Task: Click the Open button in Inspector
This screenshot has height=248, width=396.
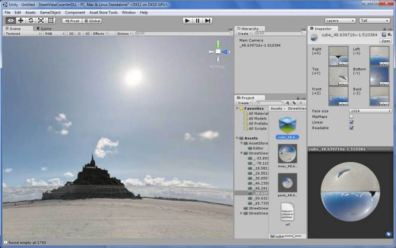Action: [386, 41]
